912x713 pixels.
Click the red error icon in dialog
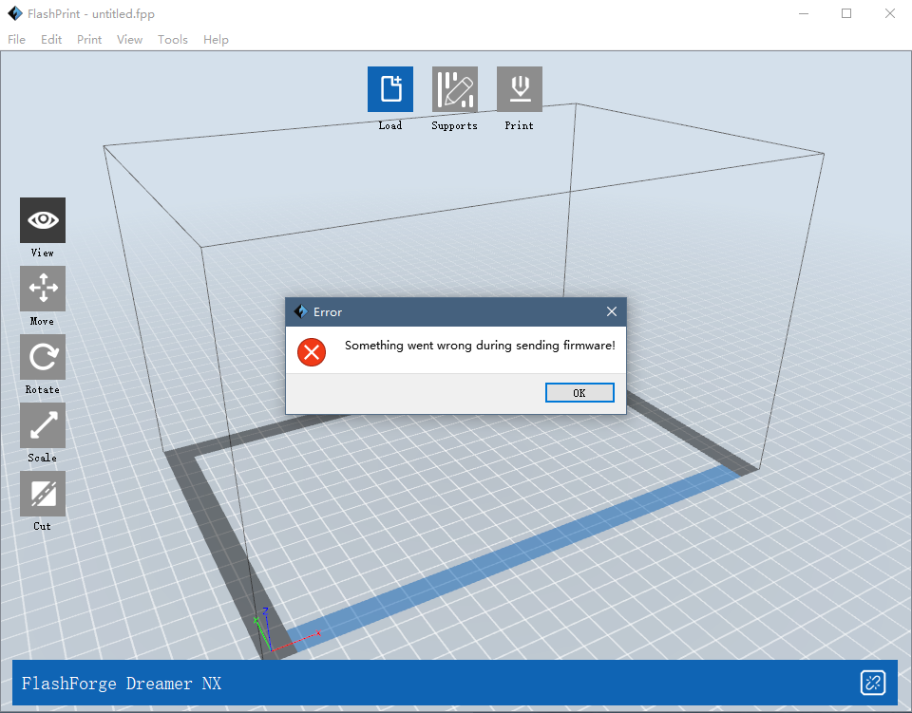click(x=311, y=352)
